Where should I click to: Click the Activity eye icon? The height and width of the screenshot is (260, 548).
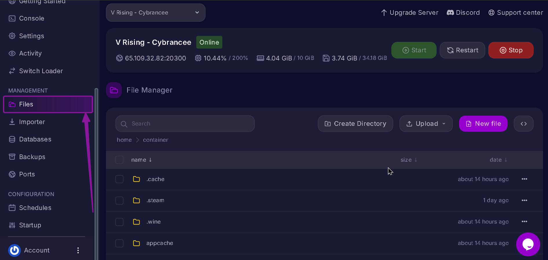coord(12,54)
